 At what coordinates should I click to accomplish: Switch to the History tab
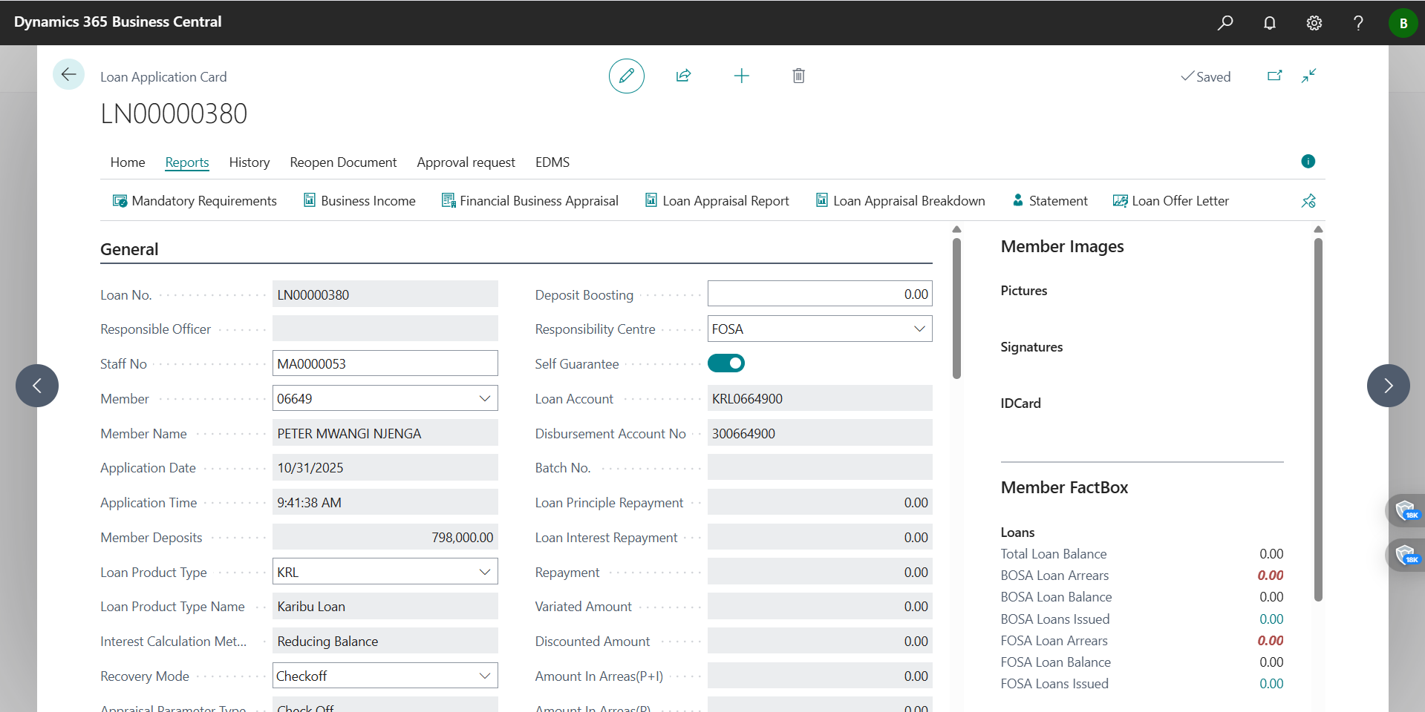point(249,162)
